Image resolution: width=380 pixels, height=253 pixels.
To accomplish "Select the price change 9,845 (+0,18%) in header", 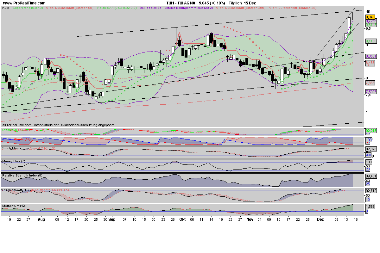I will point(212,3).
